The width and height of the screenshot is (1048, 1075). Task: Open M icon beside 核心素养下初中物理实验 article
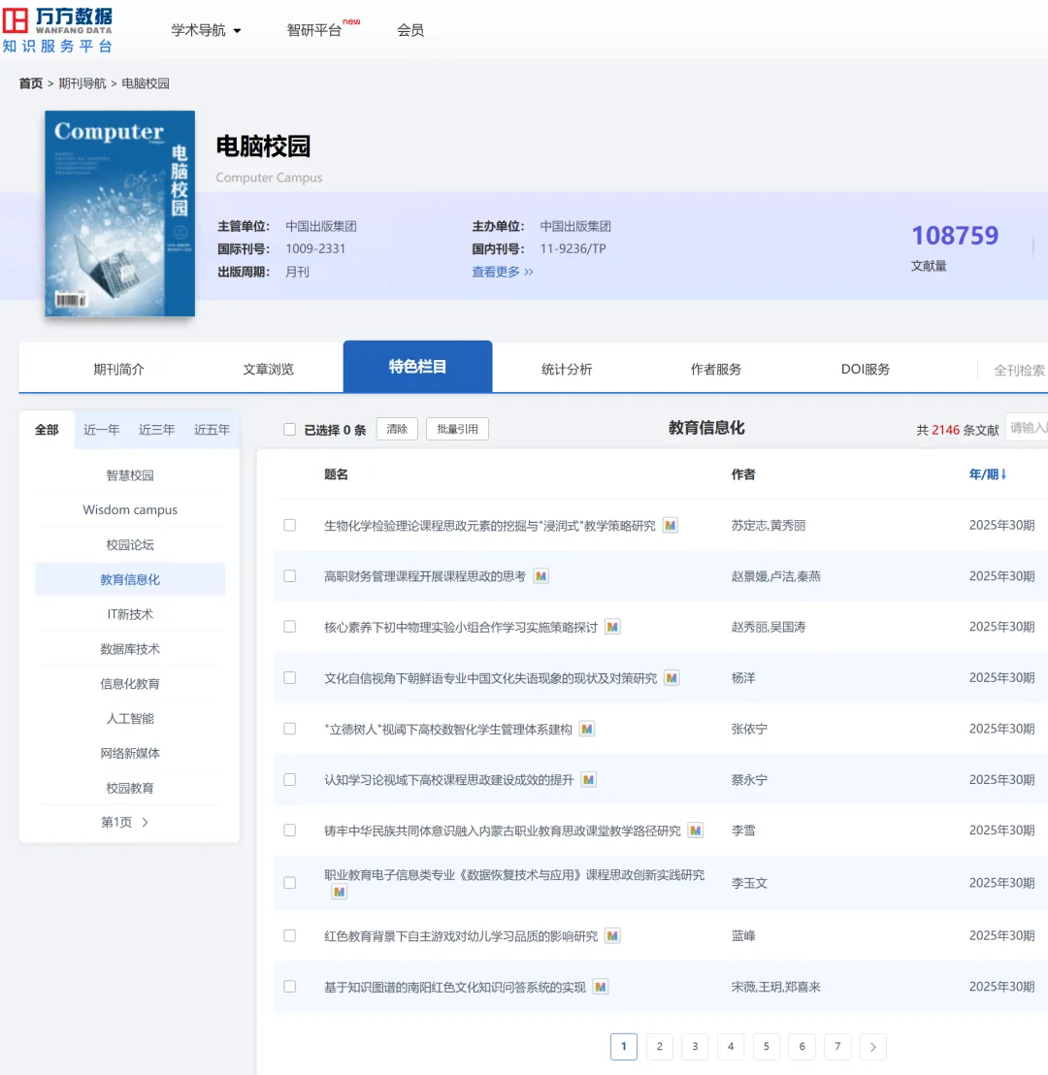click(612, 628)
